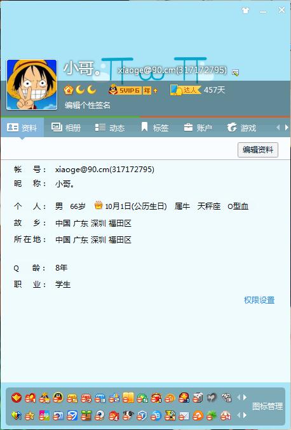
Task: Open the 动态 tab
Action: click(x=110, y=128)
